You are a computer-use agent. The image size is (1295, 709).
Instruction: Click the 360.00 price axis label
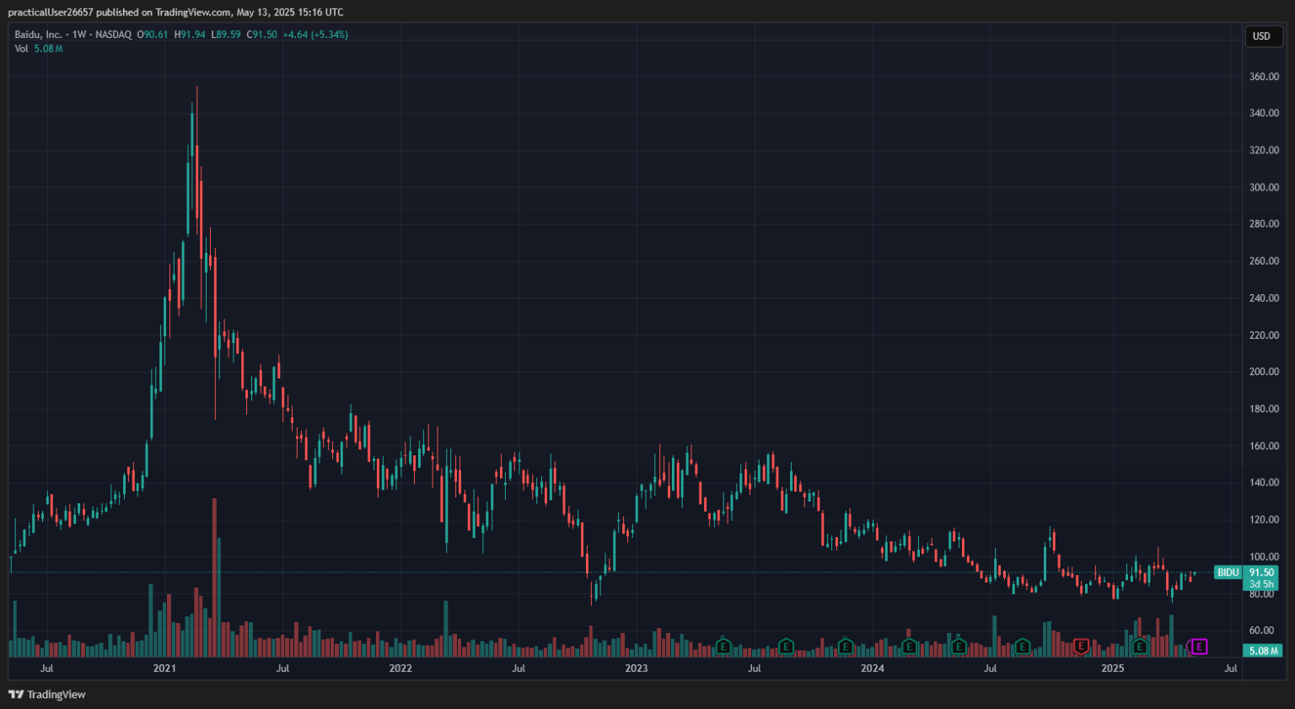(x=1264, y=77)
